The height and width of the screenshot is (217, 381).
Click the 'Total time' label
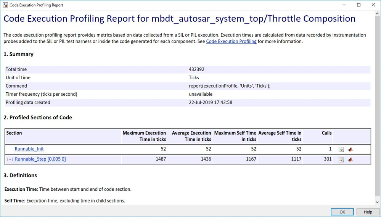point(16,69)
